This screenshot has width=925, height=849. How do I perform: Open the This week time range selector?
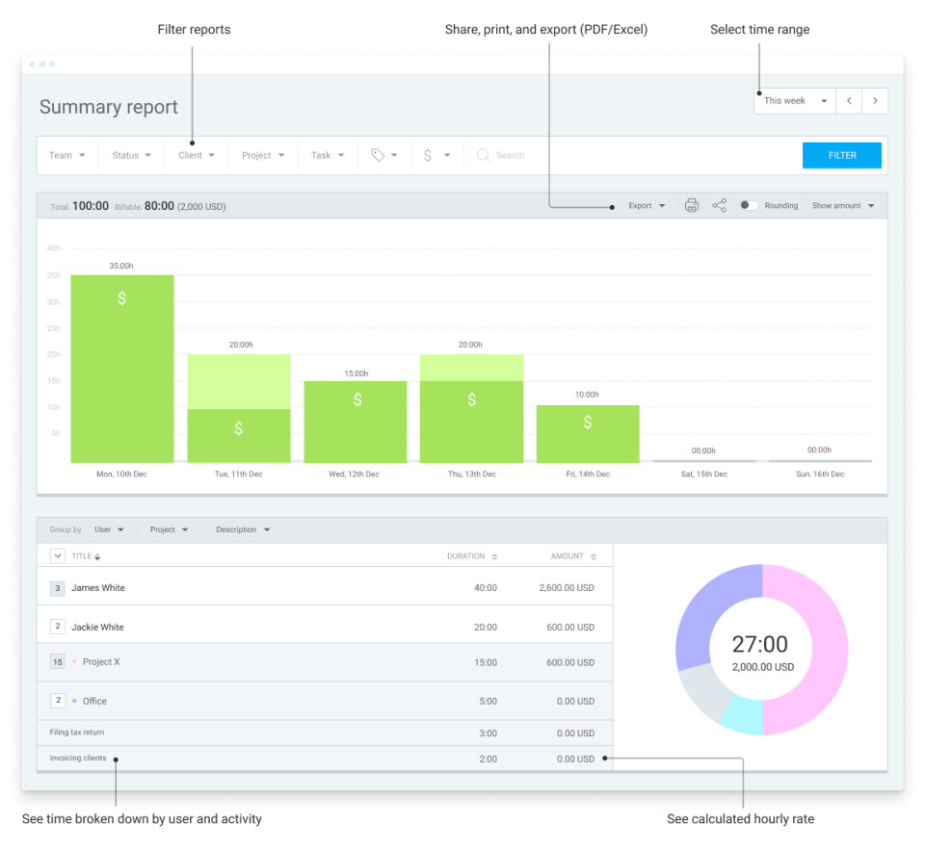[x=794, y=100]
